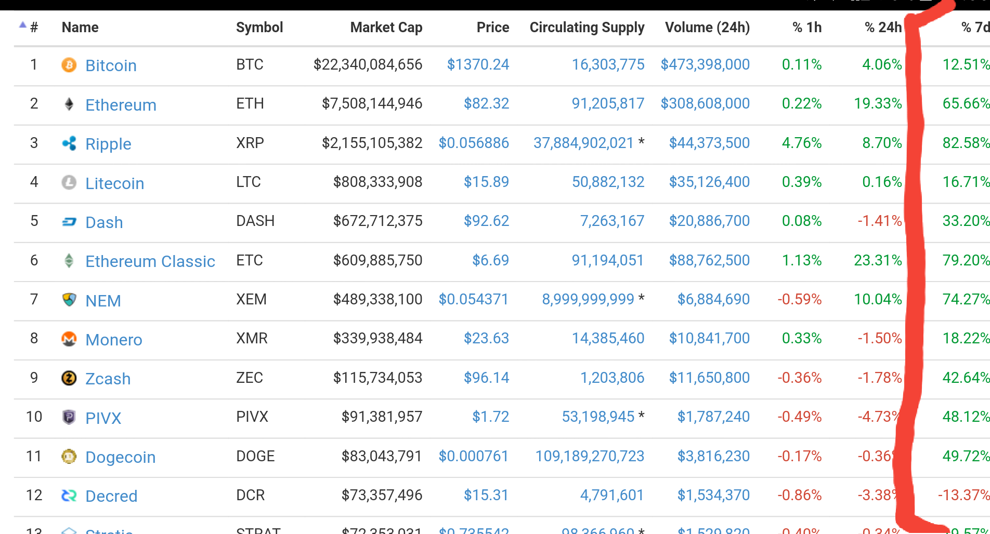
Task: Click the Dogecoin logo icon
Action: tap(69, 457)
